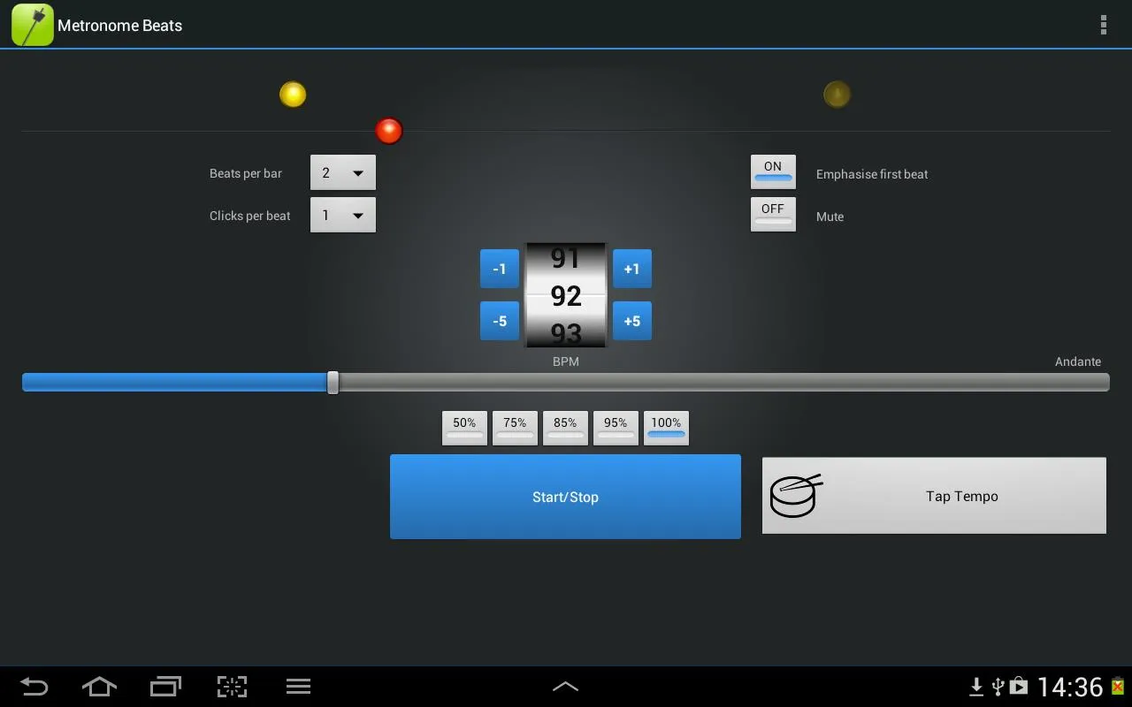This screenshot has height=707, width=1132.
Task: Open the Clicks per beat dropdown
Action: (342, 215)
